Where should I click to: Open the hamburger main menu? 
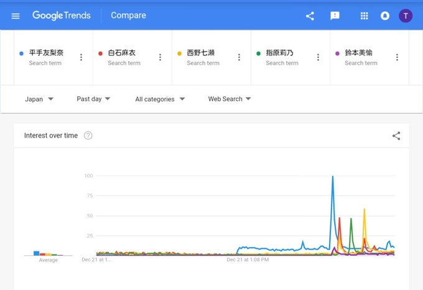click(x=16, y=16)
